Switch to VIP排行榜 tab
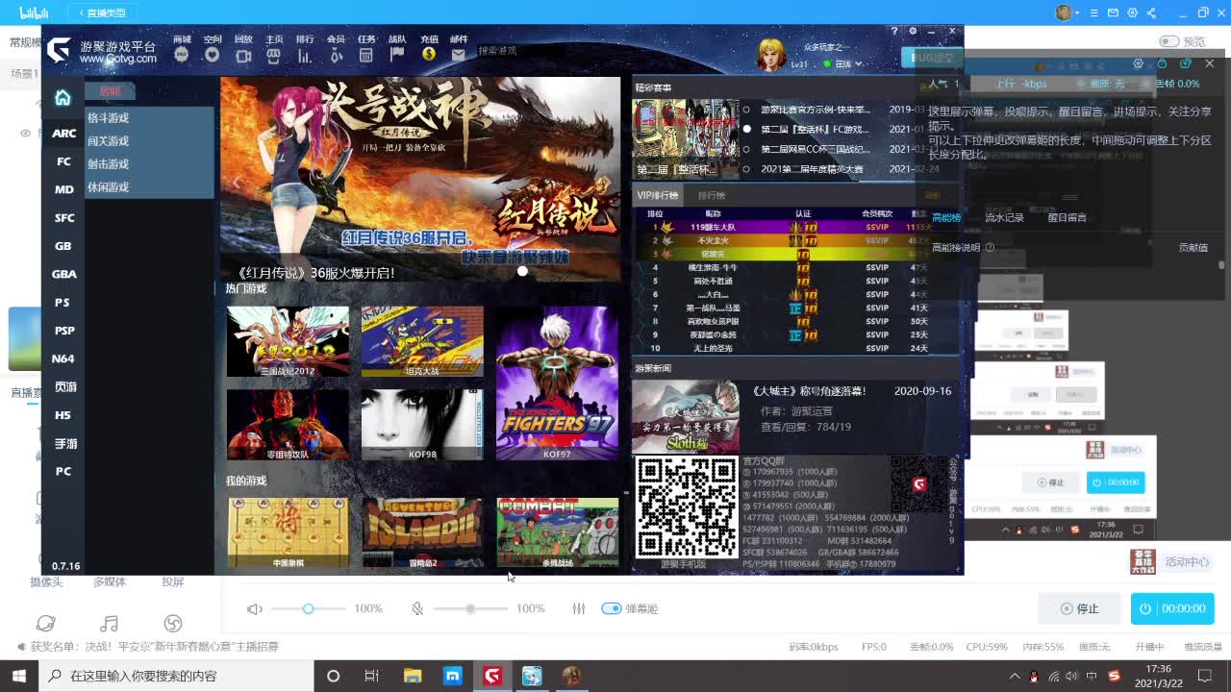The image size is (1231, 692). coord(657,195)
